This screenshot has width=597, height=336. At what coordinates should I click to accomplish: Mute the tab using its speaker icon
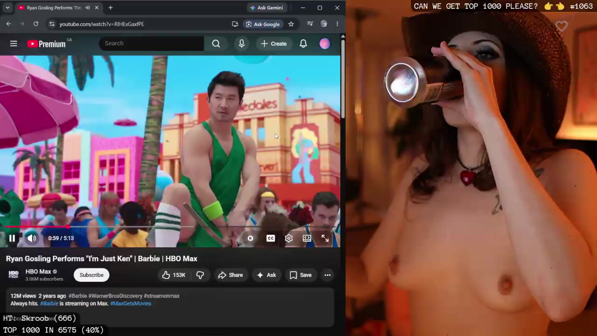(x=88, y=7)
